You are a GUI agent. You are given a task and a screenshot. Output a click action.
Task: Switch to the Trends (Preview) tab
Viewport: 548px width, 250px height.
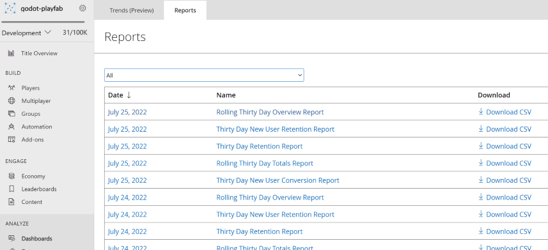[132, 10]
